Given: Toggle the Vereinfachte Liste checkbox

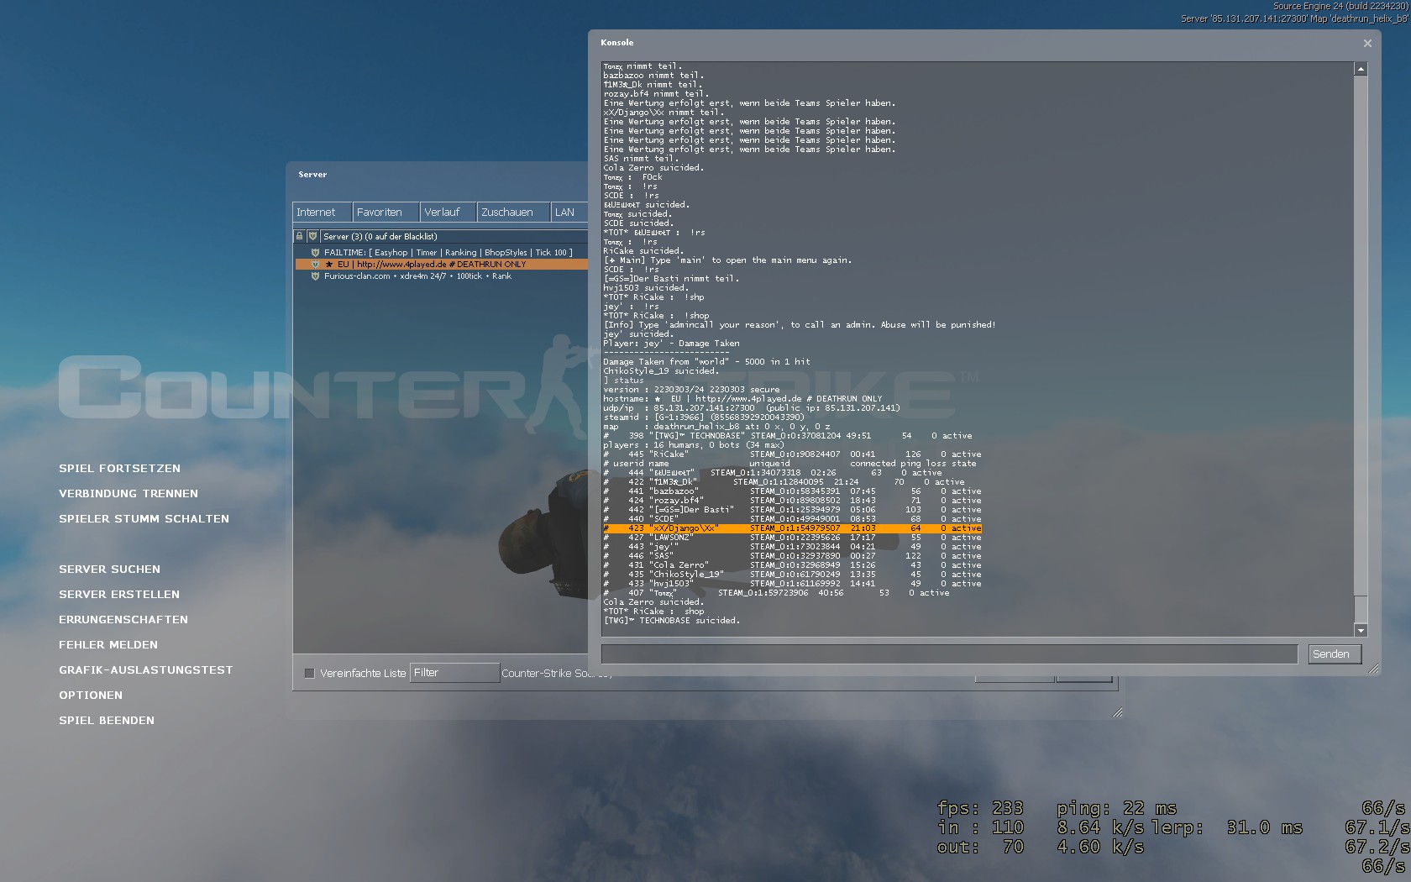Looking at the screenshot, I should [x=309, y=673].
